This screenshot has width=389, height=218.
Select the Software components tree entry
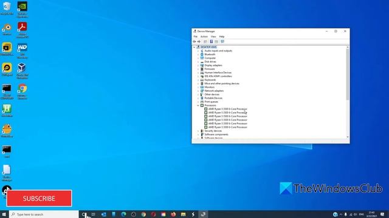pyautogui.click(x=216, y=134)
